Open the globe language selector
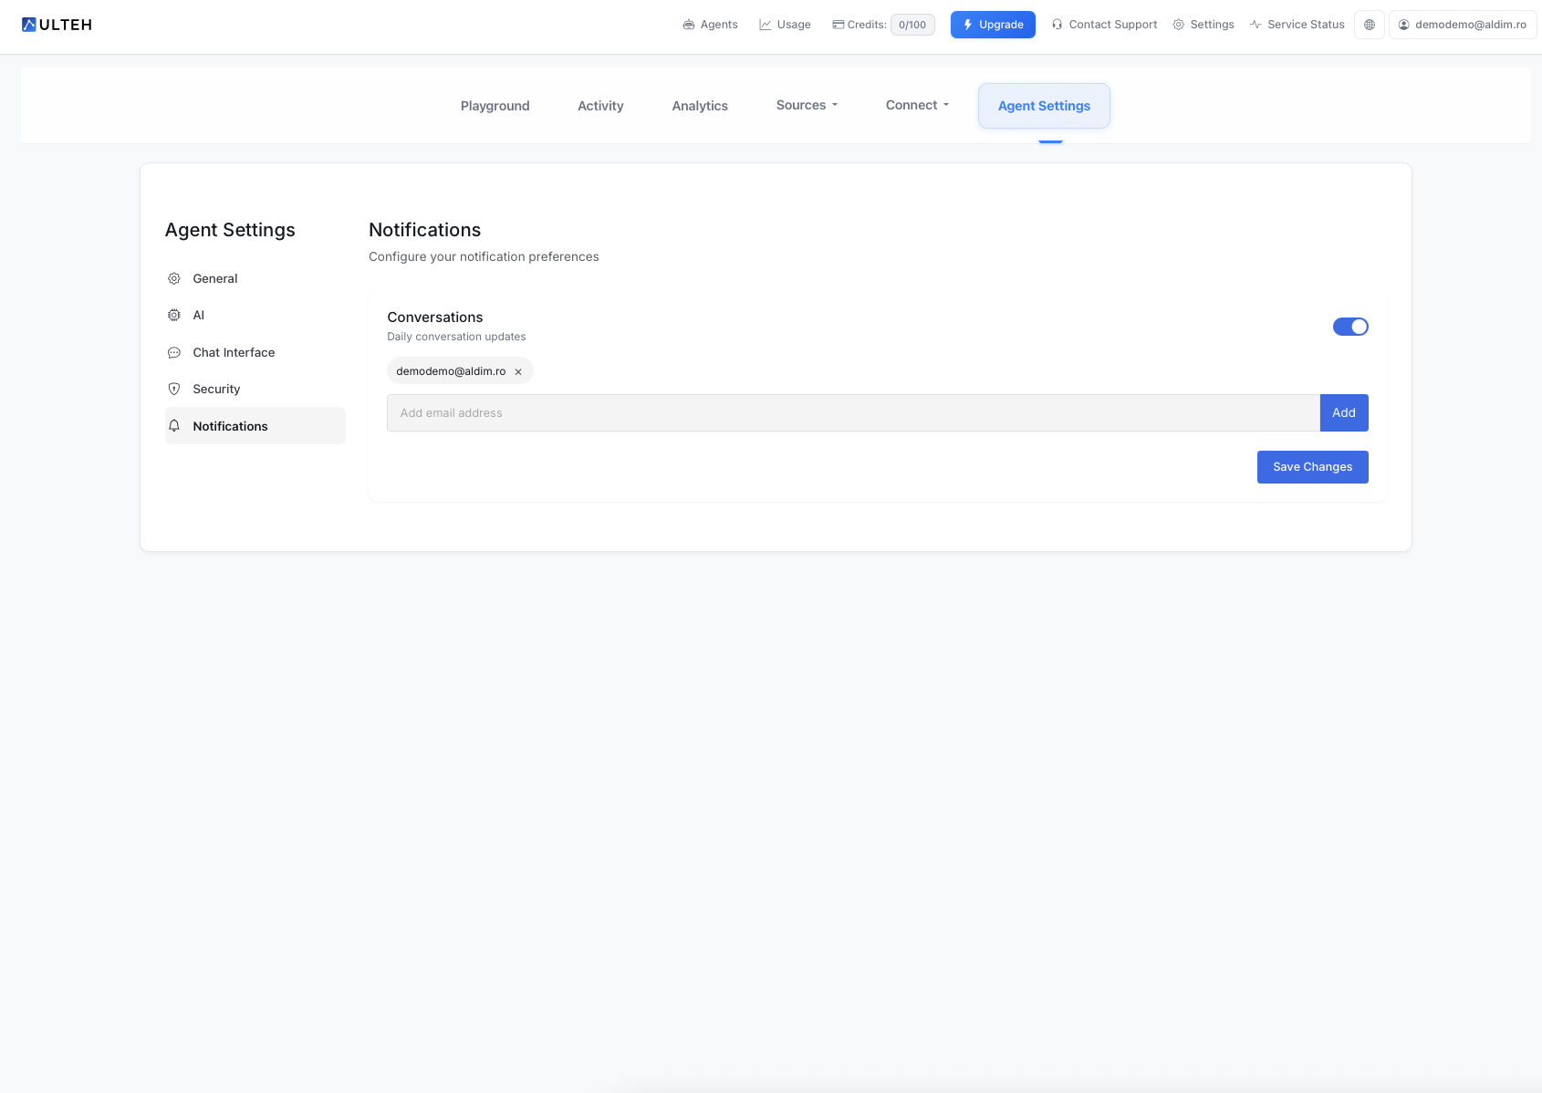This screenshot has height=1093, width=1542. click(1369, 25)
